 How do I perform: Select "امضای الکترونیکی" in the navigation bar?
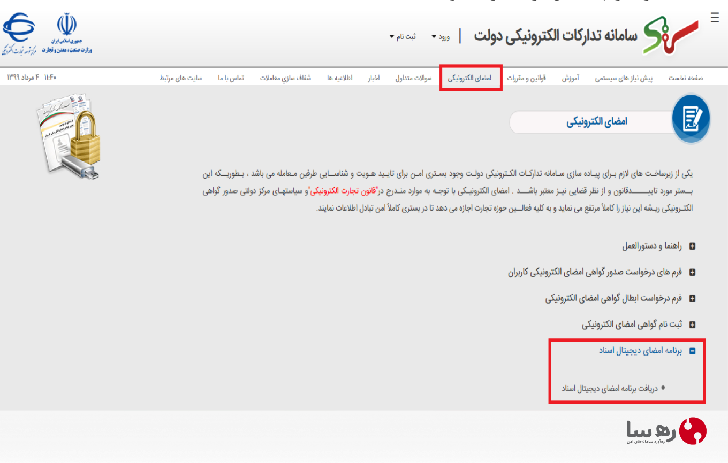[470, 78]
